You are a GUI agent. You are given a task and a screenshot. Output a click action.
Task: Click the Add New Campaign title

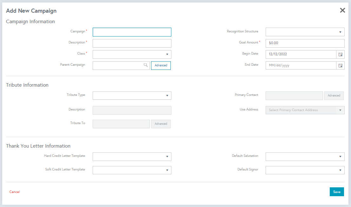(31, 11)
